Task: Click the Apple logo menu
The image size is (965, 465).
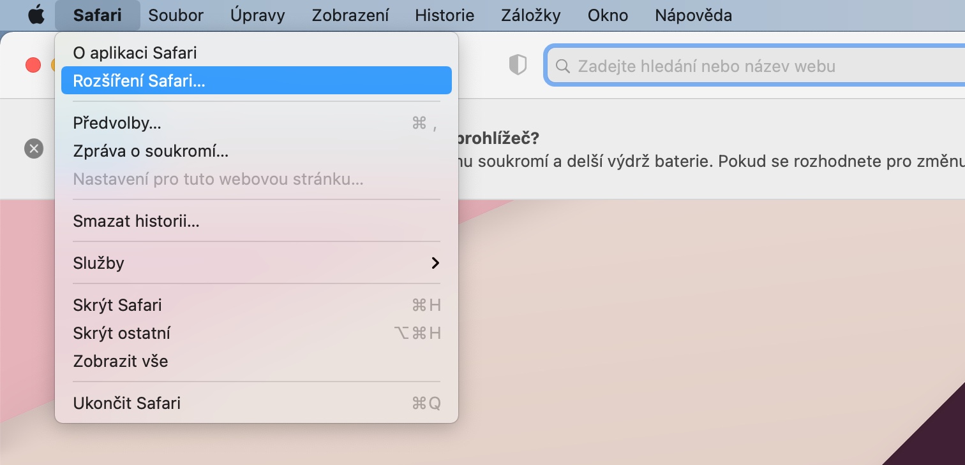Action: tap(36, 15)
